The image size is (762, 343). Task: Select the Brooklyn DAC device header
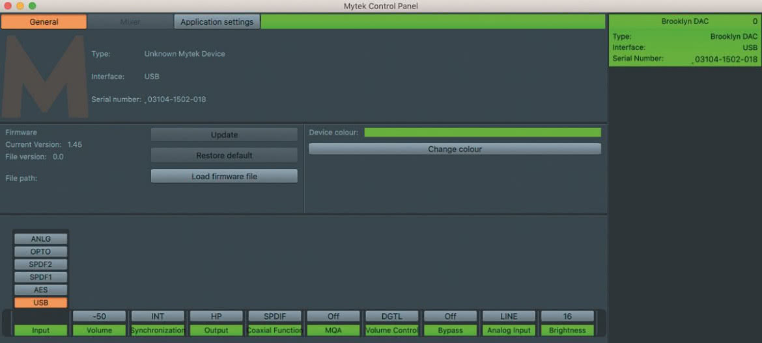684,22
